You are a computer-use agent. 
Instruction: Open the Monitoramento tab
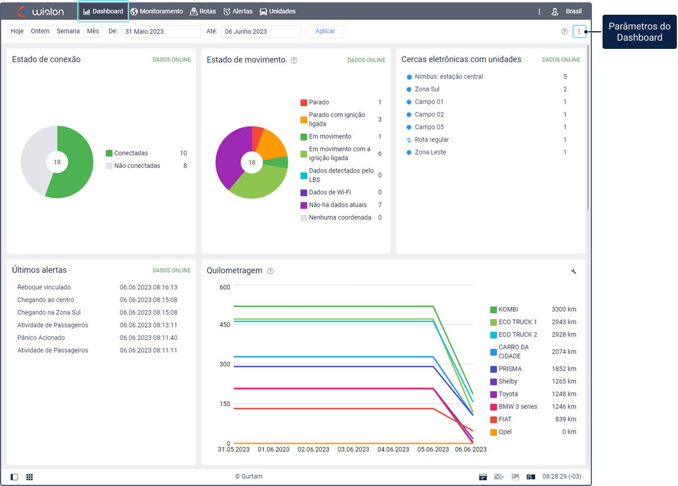click(157, 11)
